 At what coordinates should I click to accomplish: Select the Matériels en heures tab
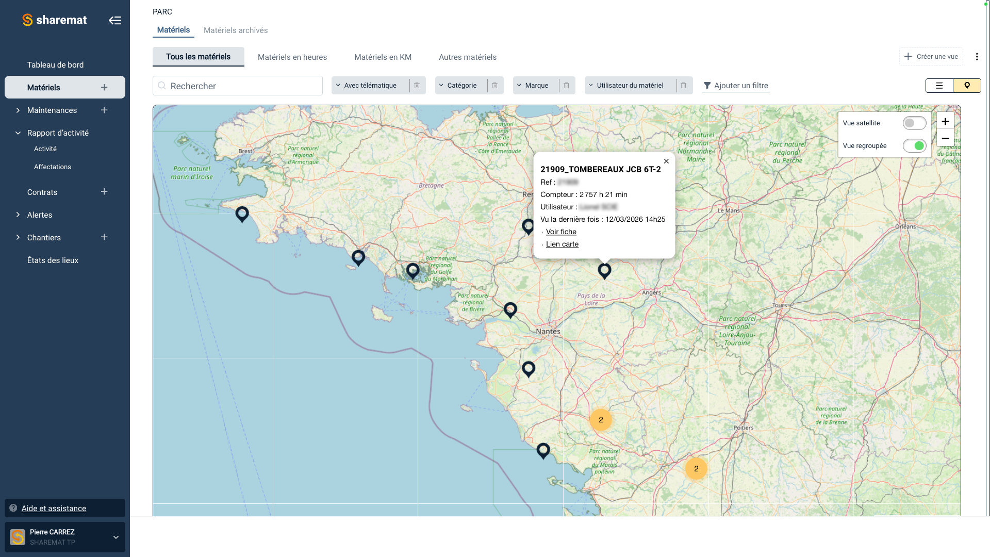[292, 57]
